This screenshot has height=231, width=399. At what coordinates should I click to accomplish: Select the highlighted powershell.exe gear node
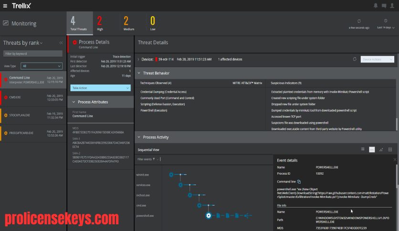click(209, 216)
